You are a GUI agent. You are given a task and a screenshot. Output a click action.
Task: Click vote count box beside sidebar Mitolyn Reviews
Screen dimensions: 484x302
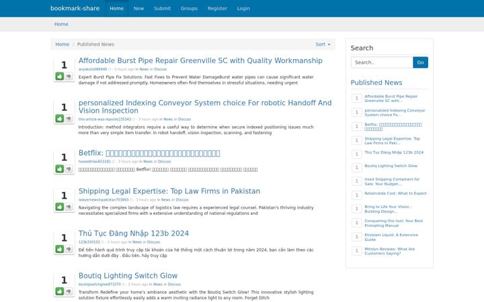356,251
